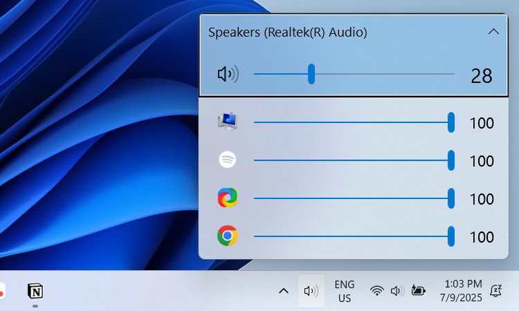Click the ShareX app icon in mixer
Viewport: 519px width, 311px height.
coord(228,198)
